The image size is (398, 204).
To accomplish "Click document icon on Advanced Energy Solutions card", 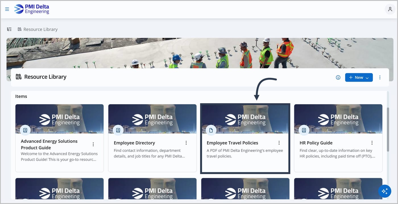I will pos(25,130).
